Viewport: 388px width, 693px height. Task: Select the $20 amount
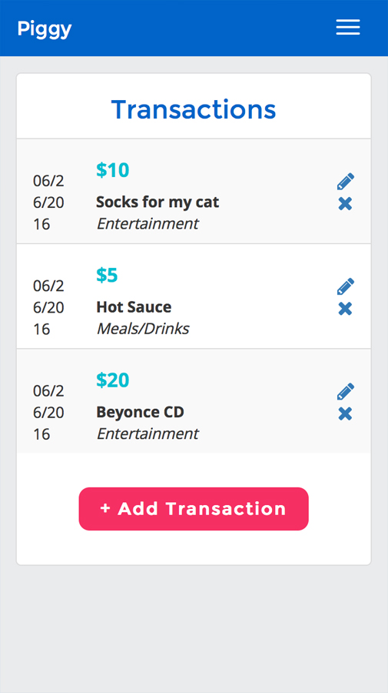click(x=113, y=380)
